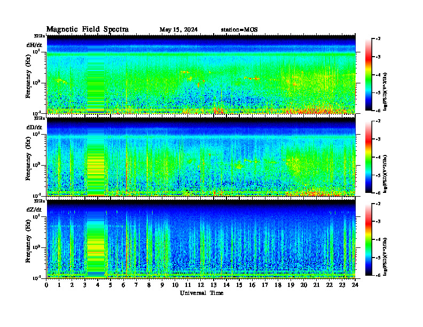
Task: Click the hour tick label "24" on the time axis
Action: (x=355, y=285)
